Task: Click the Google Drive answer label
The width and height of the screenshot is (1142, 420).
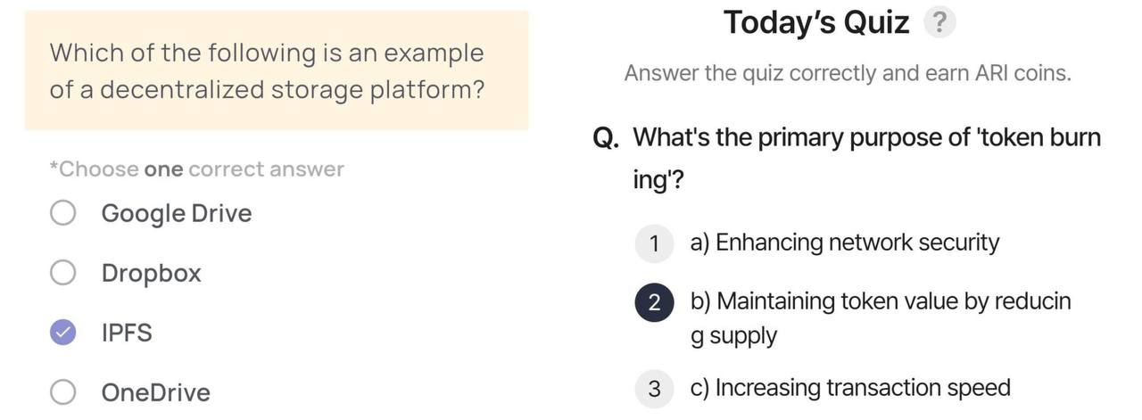Action: coord(177,213)
